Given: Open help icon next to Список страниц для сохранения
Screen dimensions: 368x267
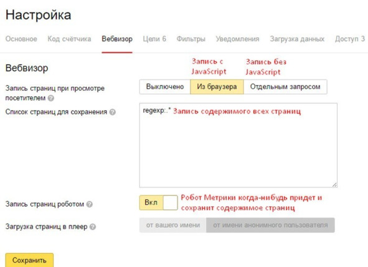Looking at the screenshot, I should point(113,112).
